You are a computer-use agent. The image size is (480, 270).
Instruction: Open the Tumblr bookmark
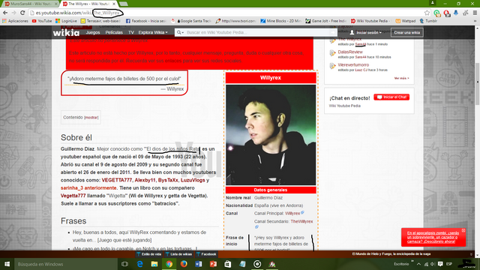(428, 21)
